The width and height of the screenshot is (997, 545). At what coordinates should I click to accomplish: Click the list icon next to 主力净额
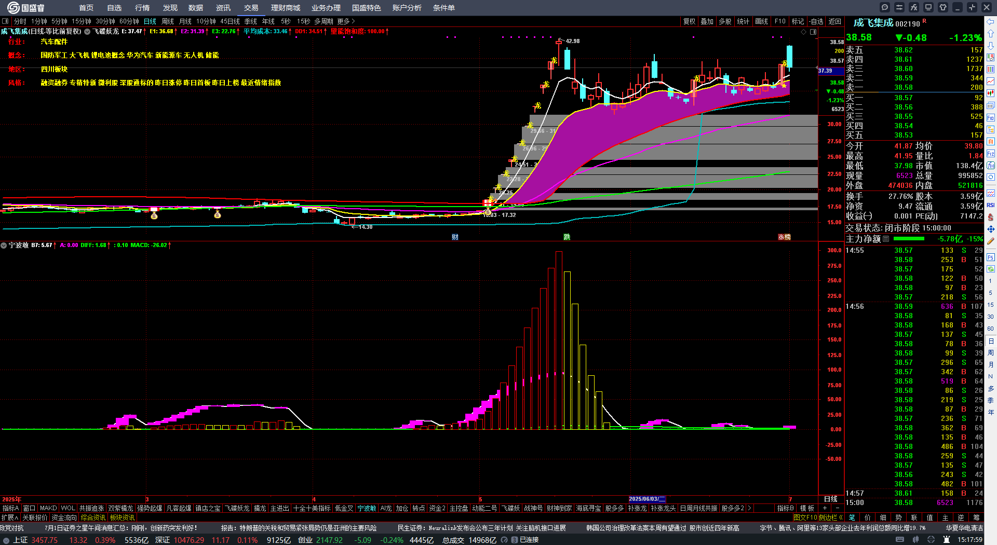point(886,239)
